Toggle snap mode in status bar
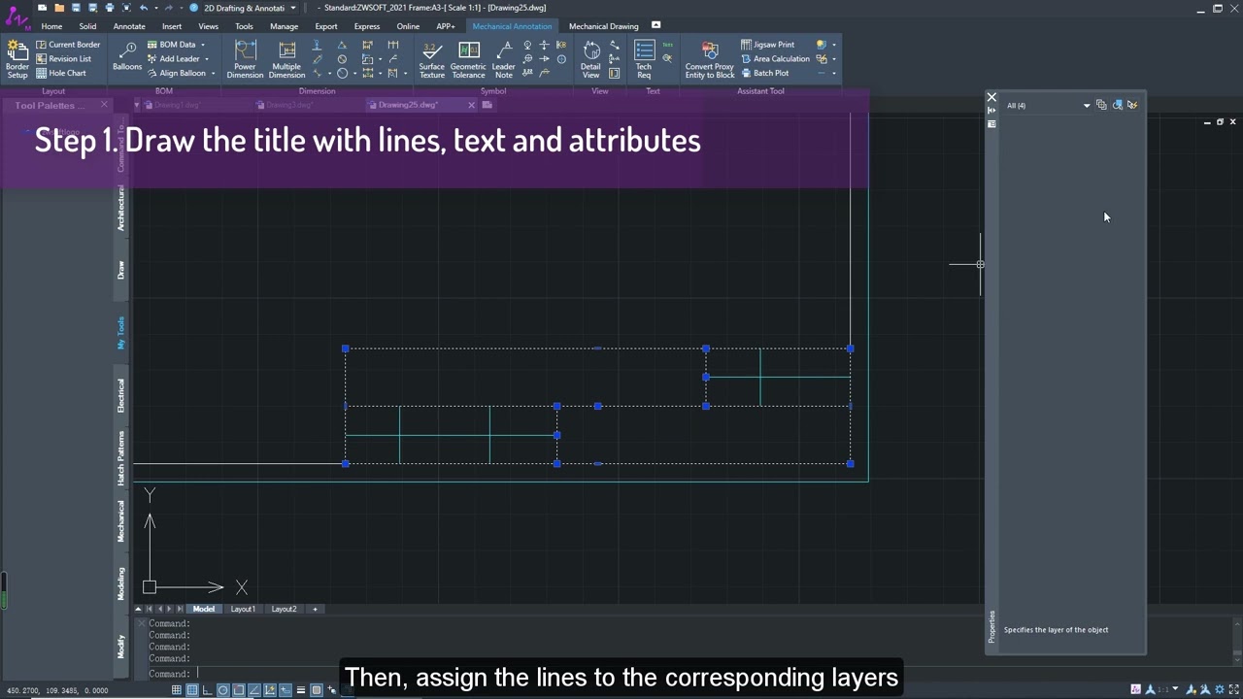The image size is (1243, 699). 177,690
